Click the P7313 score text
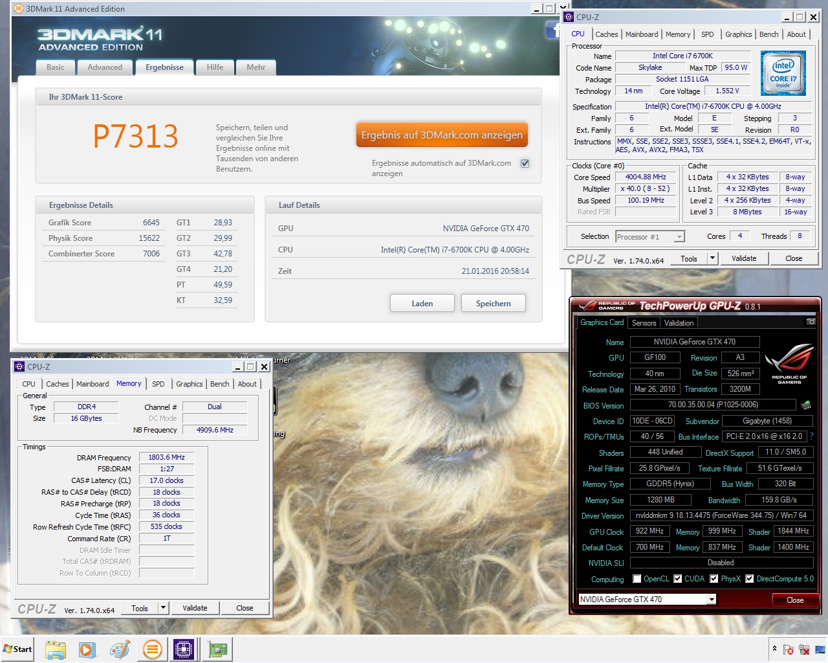Screen dimensions: 828x663 point(135,136)
